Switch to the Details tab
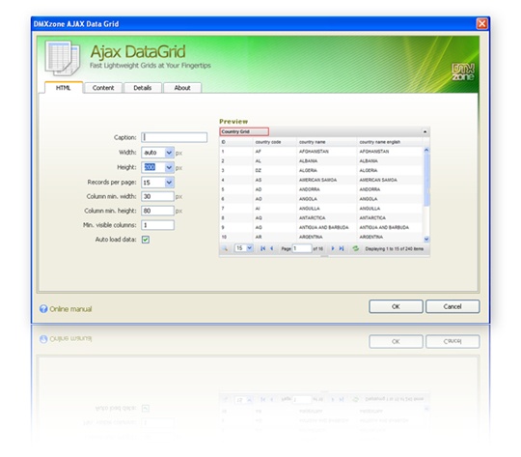The height and width of the screenshot is (457, 521). click(x=143, y=88)
